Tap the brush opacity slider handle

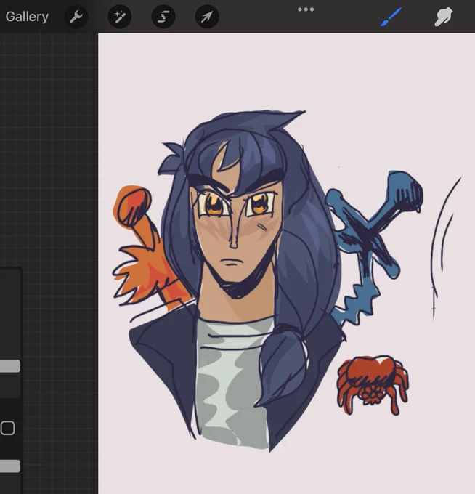coord(10,466)
